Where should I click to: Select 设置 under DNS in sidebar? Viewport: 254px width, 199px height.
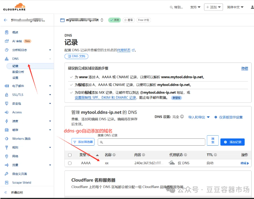click(15, 78)
